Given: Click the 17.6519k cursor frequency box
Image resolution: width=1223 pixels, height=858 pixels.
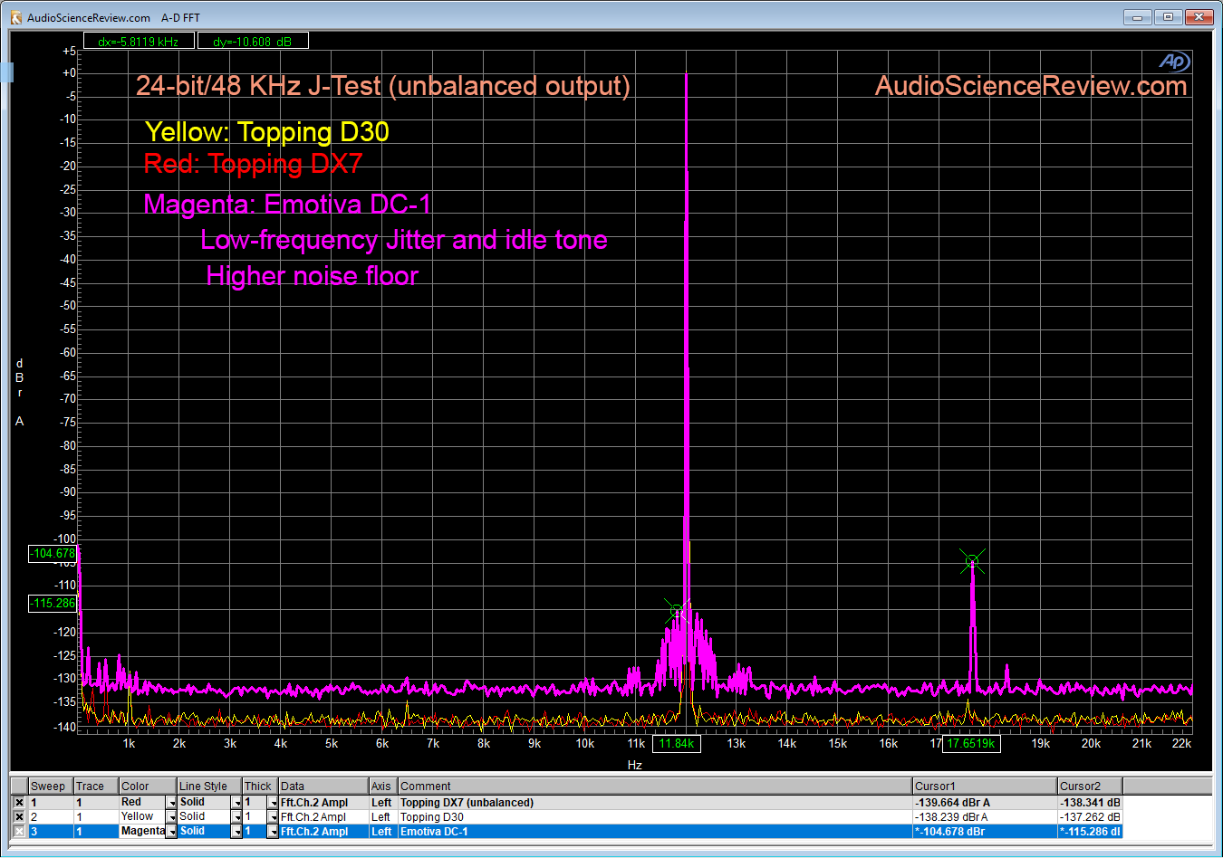Looking at the screenshot, I should pos(971,744).
